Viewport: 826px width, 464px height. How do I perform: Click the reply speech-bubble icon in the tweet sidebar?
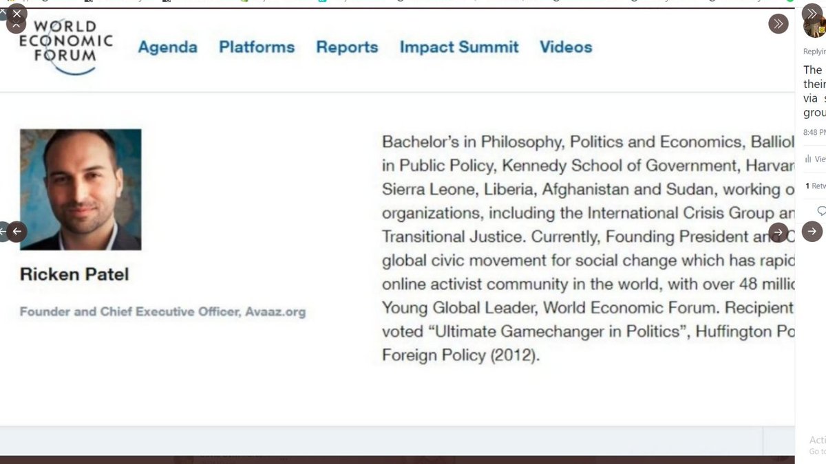pos(820,211)
